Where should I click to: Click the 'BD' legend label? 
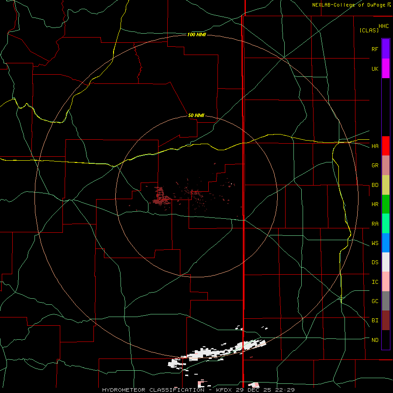point(375,185)
